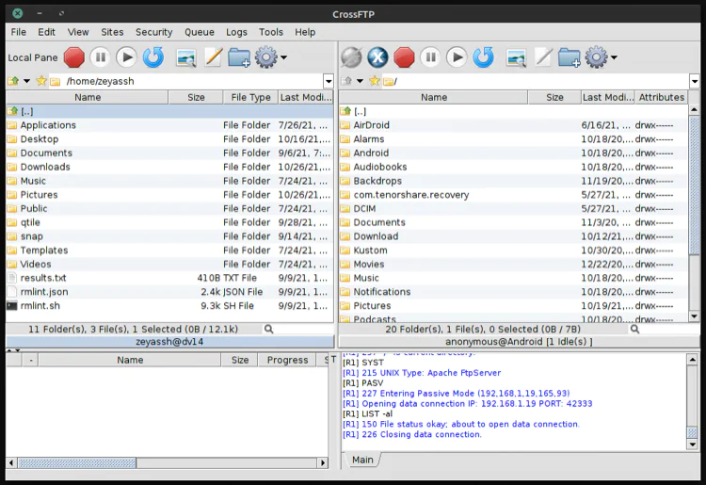Sort remote files by Attributes column header
Screen dimensions: 706x485
(661, 97)
